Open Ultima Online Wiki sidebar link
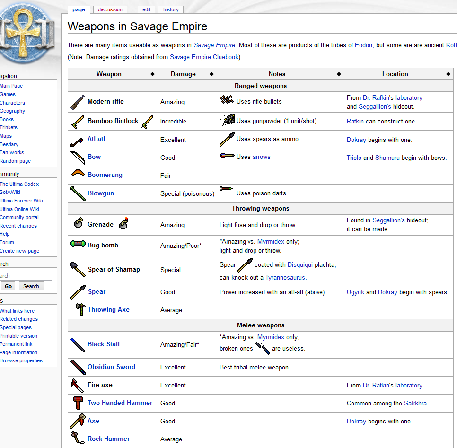 coord(19,209)
